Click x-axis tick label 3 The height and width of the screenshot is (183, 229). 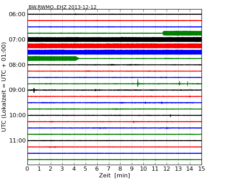coord(62,169)
